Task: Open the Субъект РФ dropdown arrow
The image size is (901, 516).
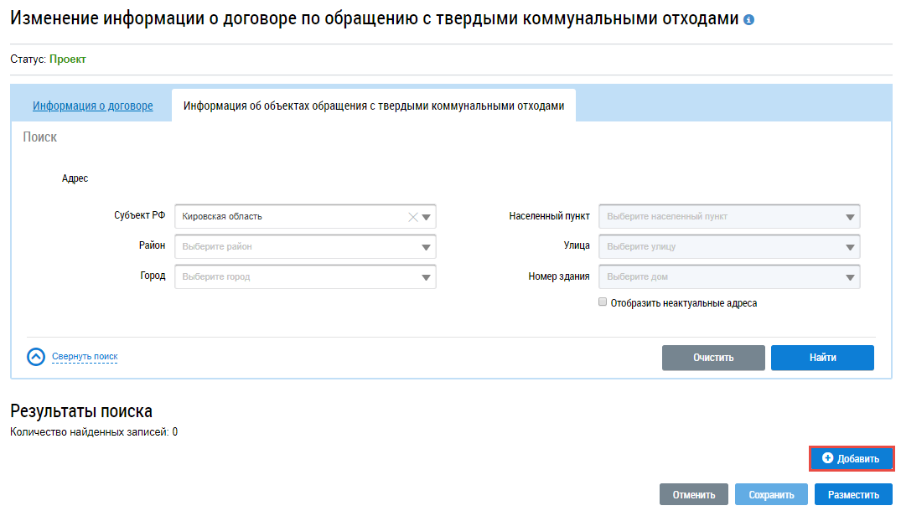Action: coord(427,217)
